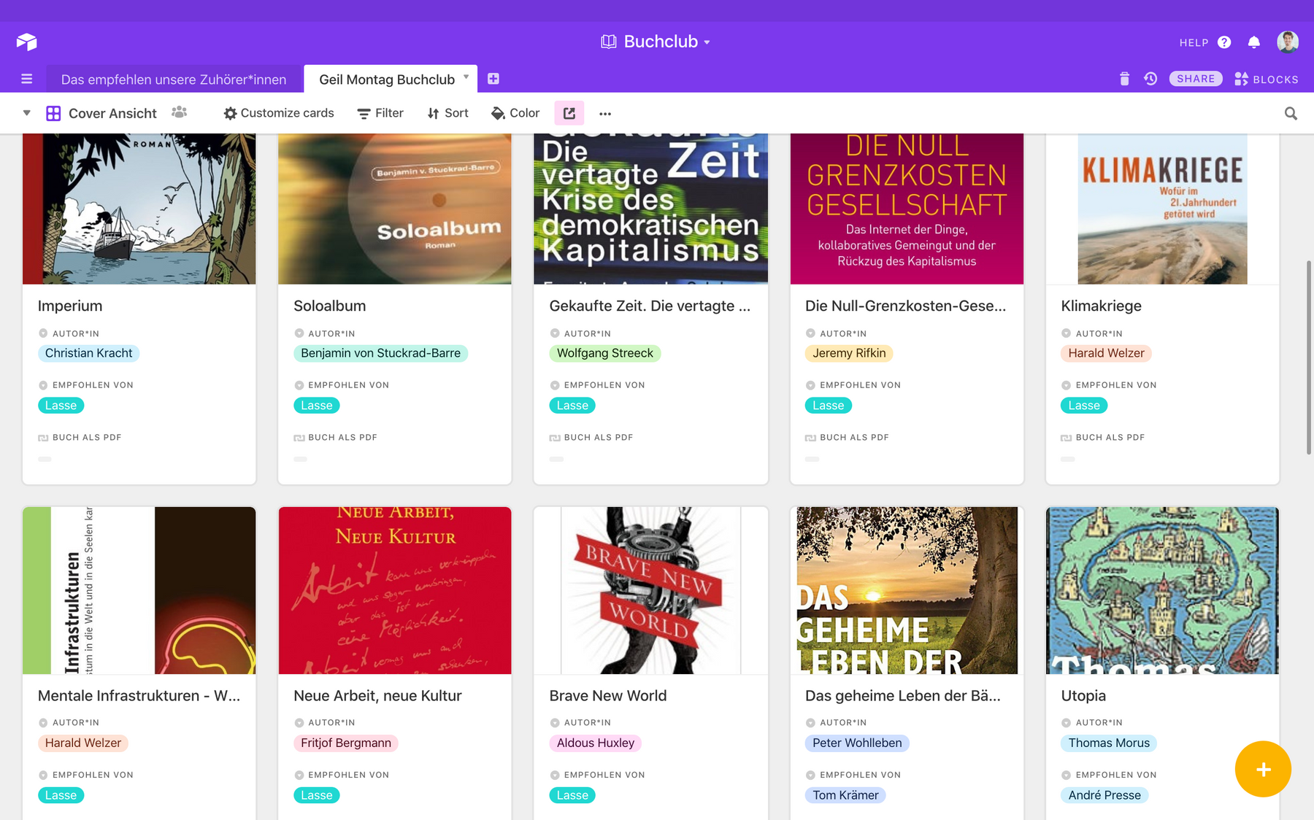
Task: Open the Color options
Action: point(515,113)
